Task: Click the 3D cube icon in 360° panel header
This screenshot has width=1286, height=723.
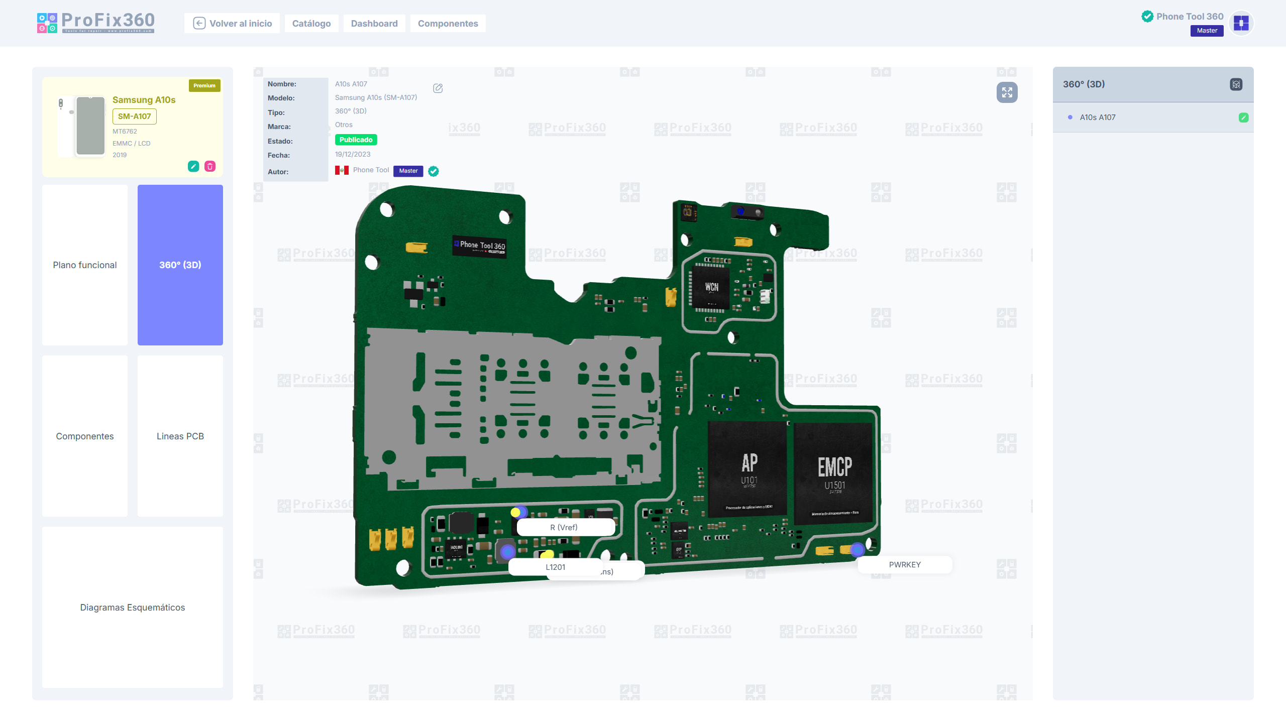Action: pyautogui.click(x=1236, y=84)
